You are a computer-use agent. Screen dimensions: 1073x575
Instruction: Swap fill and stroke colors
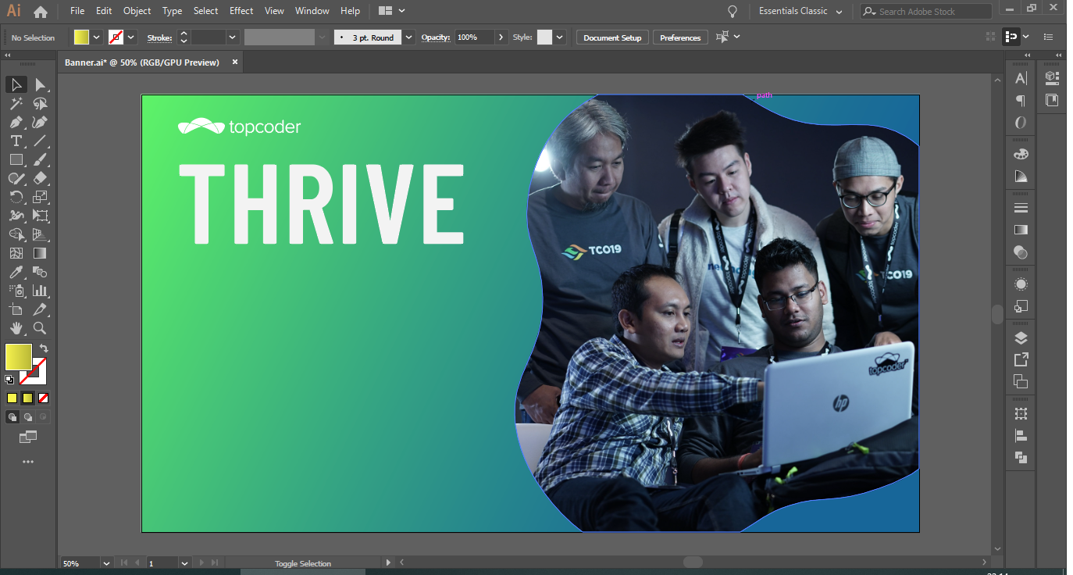pyautogui.click(x=44, y=348)
